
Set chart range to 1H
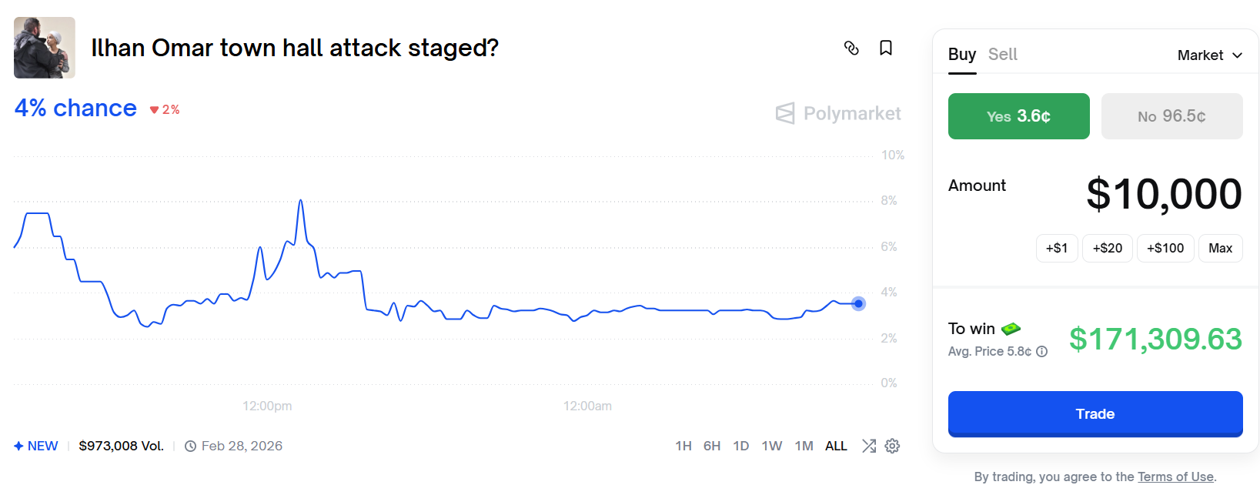(x=683, y=446)
